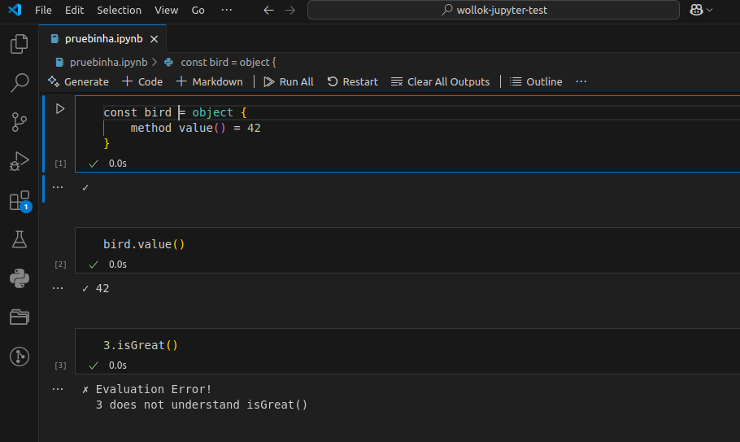
Task: Go forward with the right arrow
Action: [x=289, y=10]
